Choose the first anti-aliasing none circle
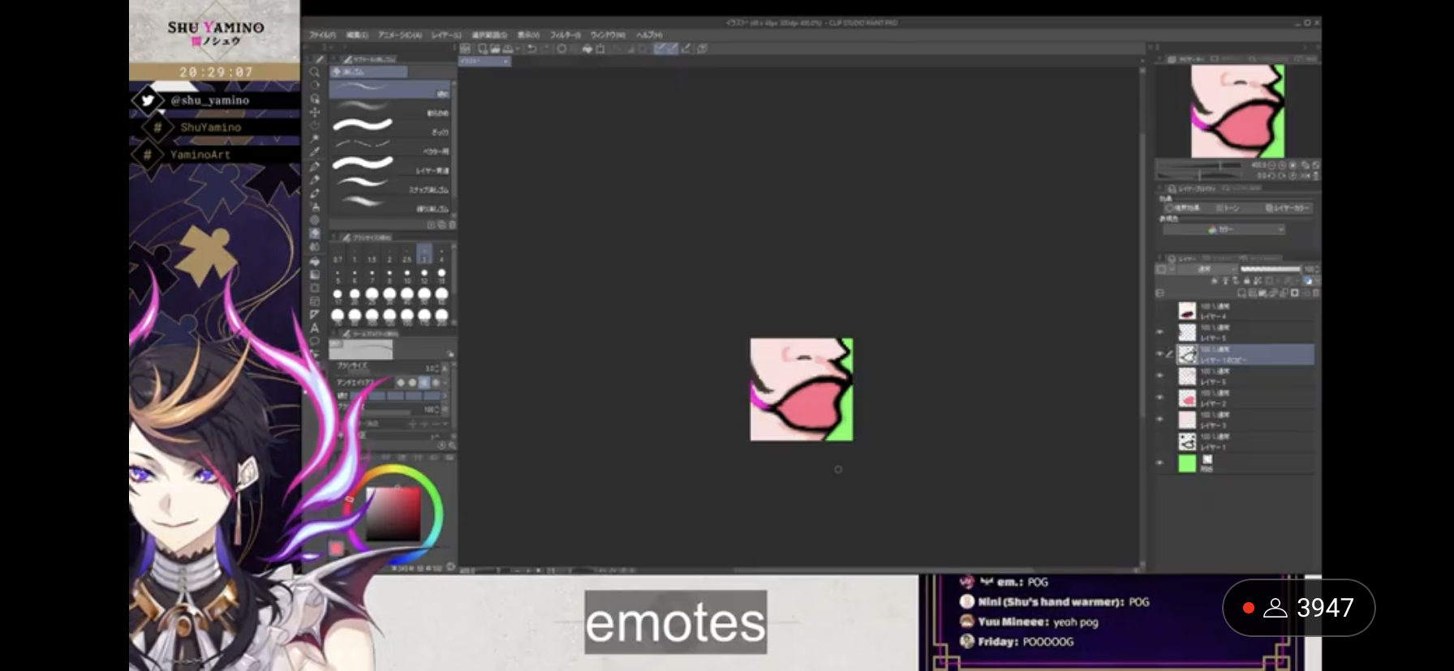This screenshot has width=1454, height=671. coord(400,383)
